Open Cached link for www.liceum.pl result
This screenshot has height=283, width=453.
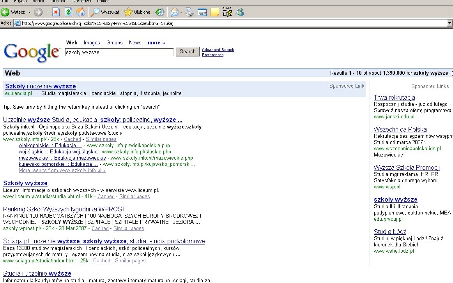(x=106, y=197)
